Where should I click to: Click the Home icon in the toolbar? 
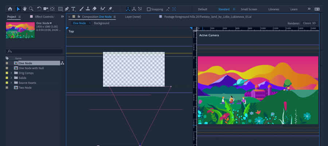(10, 9)
